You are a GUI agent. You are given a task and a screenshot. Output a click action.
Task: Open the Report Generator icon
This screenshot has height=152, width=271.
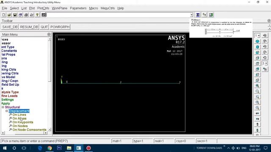point(32,15)
